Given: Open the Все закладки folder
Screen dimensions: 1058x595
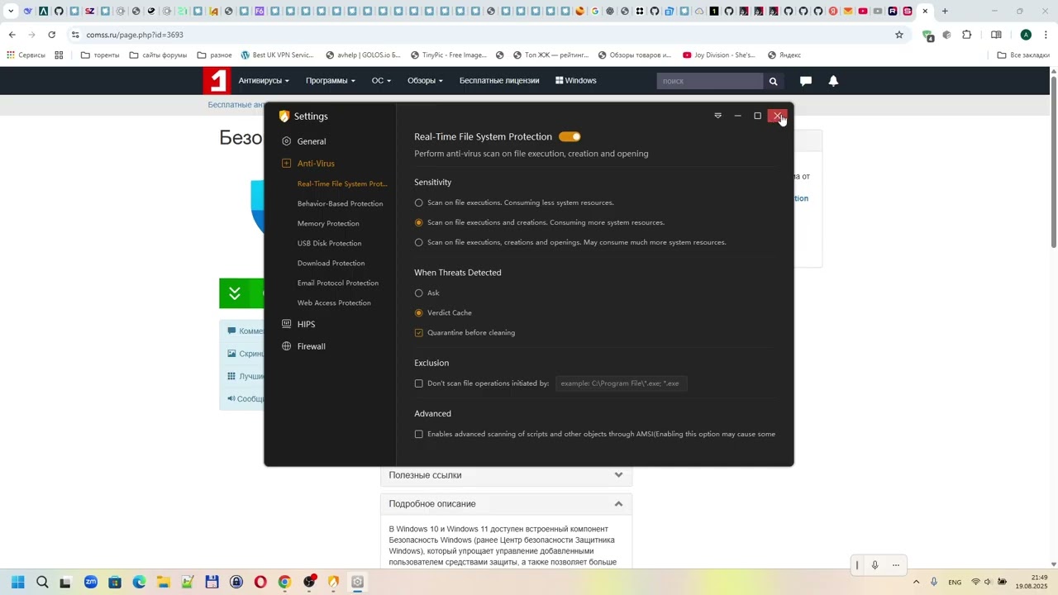Looking at the screenshot, I should click(1023, 55).
